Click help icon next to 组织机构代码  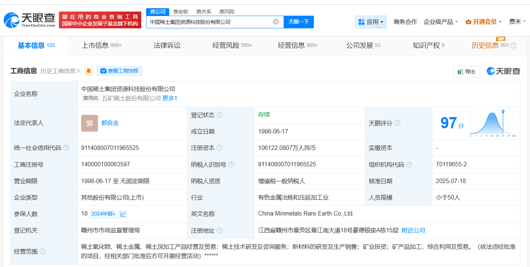click(x=409, y=164)
